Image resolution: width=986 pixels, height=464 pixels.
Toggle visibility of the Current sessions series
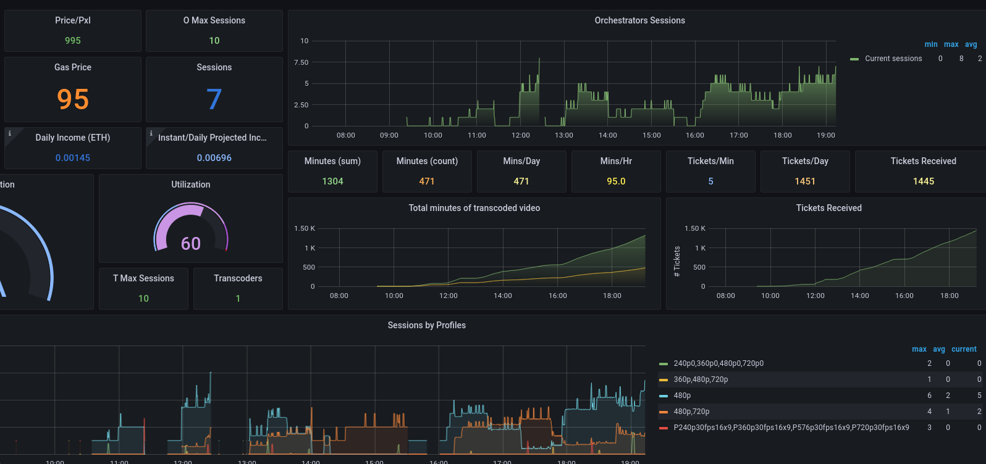tap(893, 59)
